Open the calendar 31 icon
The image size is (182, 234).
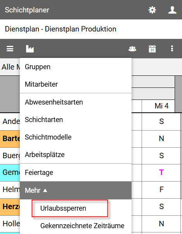(x=152, y=49)
